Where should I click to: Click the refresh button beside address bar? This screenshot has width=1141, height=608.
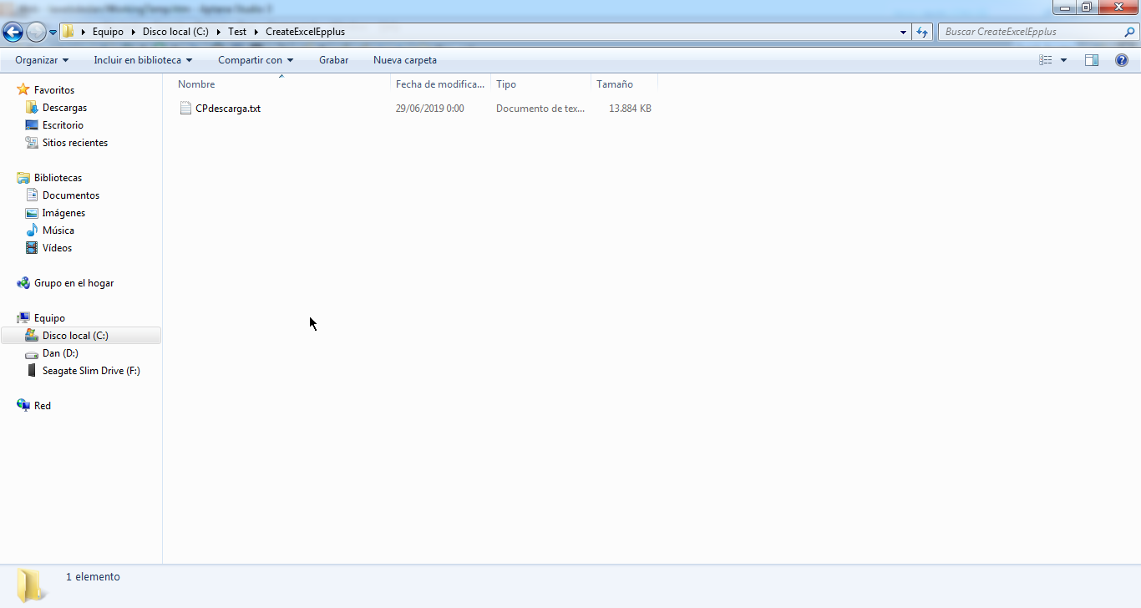coord(922,32)
